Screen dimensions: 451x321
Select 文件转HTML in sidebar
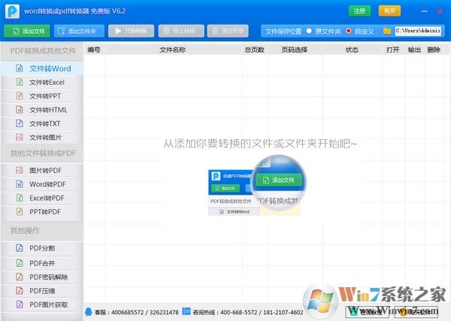pyautogui.click(x=42, y=110)
